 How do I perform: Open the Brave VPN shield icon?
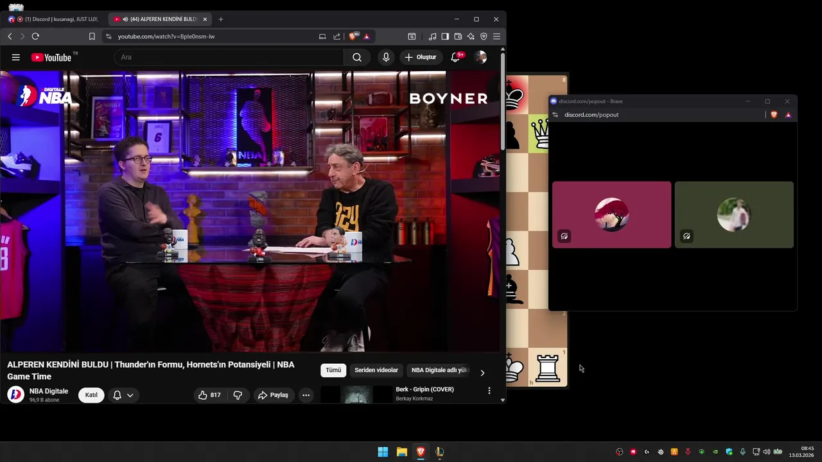coord(484,37)
